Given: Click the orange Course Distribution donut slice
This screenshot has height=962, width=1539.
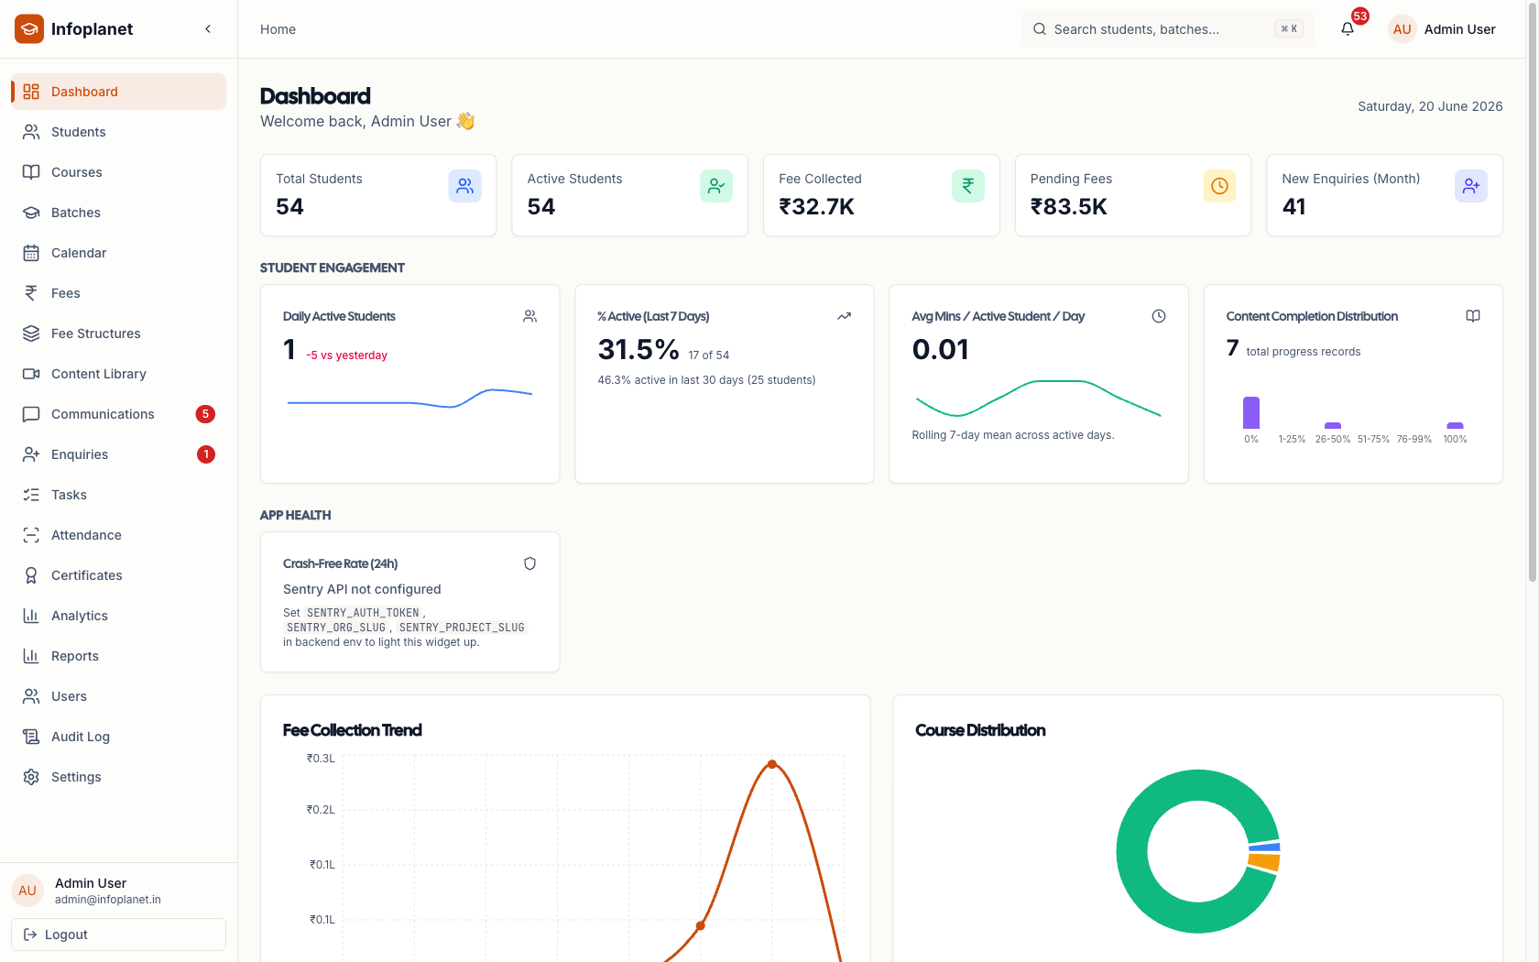Looking at the screenshot, I should click(x=1264, y=862).
